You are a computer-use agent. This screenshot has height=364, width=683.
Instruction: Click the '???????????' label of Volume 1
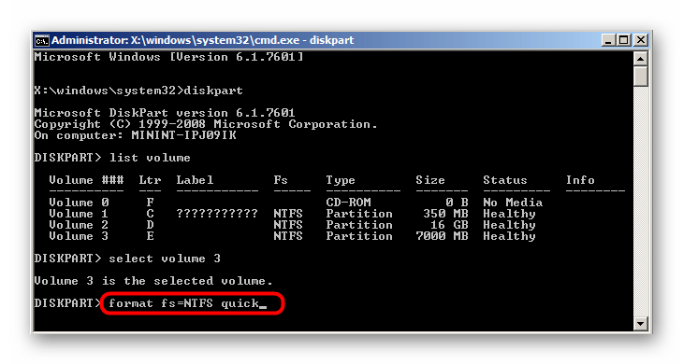coord(217,214)
